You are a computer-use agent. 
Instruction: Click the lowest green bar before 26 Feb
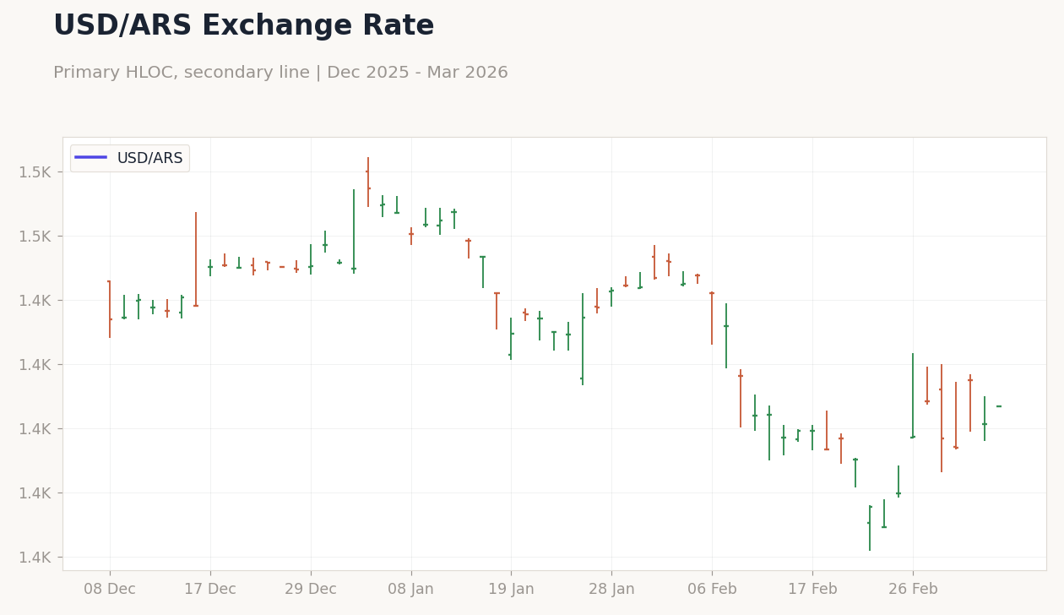[x=870, y=528]
